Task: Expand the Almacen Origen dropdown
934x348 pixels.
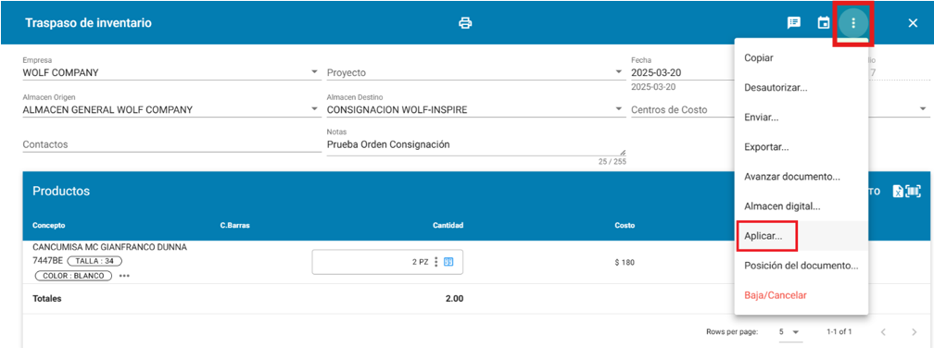Action: [x=314, y=109]
